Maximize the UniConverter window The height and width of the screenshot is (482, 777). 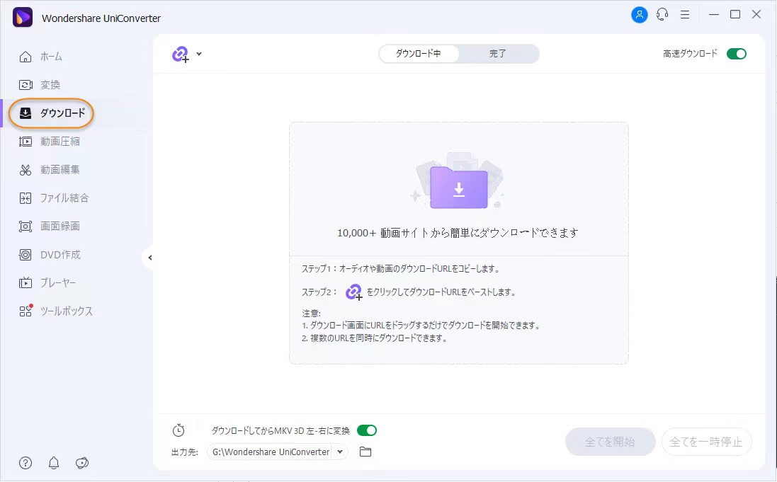pos(735,14)
